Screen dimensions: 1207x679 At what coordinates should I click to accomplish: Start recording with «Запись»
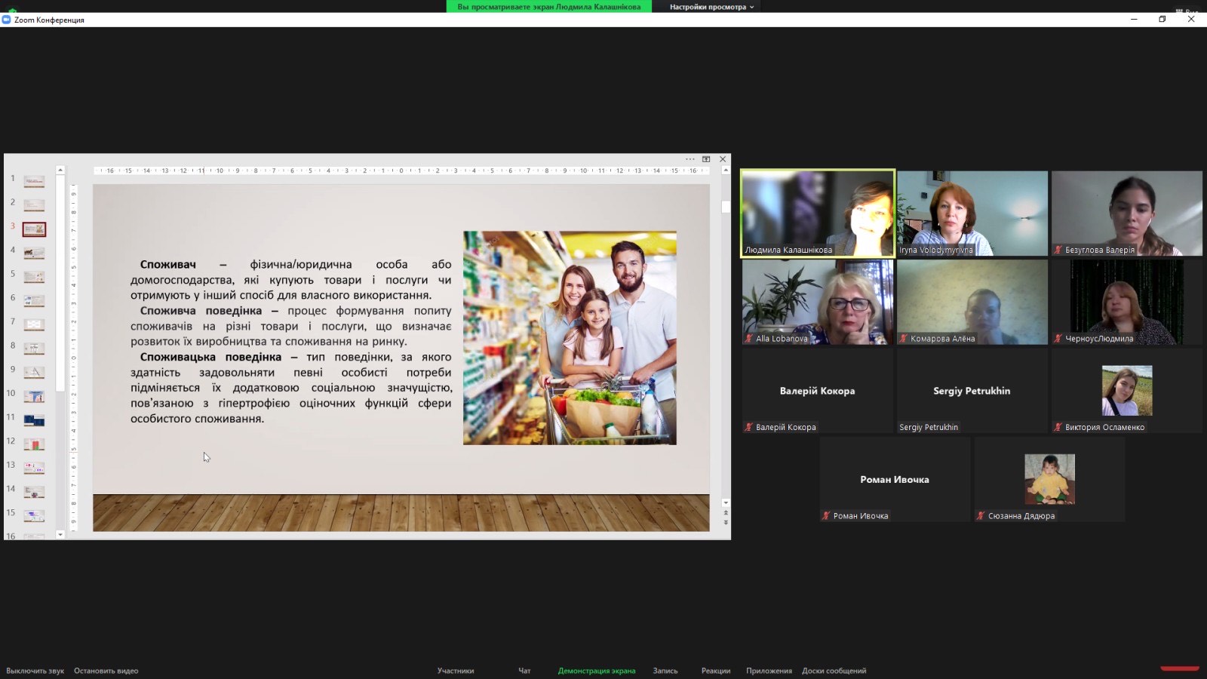pos(665,671)
